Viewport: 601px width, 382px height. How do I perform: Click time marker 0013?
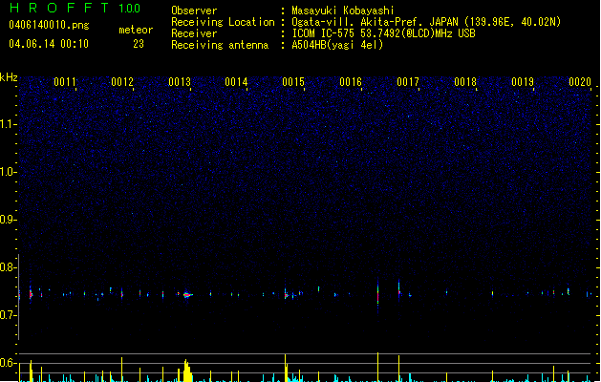(180, 82)
